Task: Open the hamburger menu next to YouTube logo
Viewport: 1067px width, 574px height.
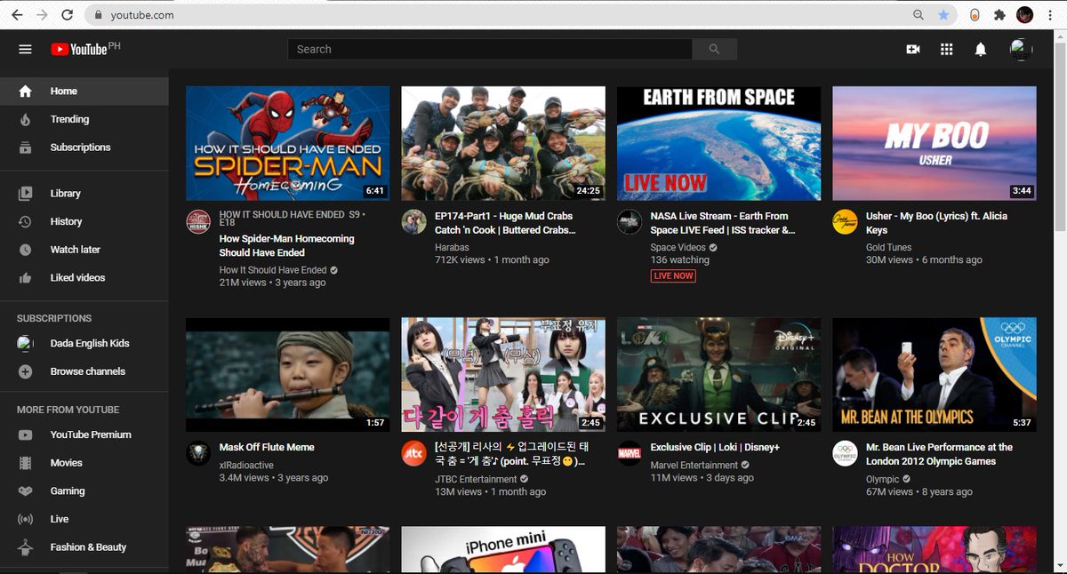Action: [25, 49]
